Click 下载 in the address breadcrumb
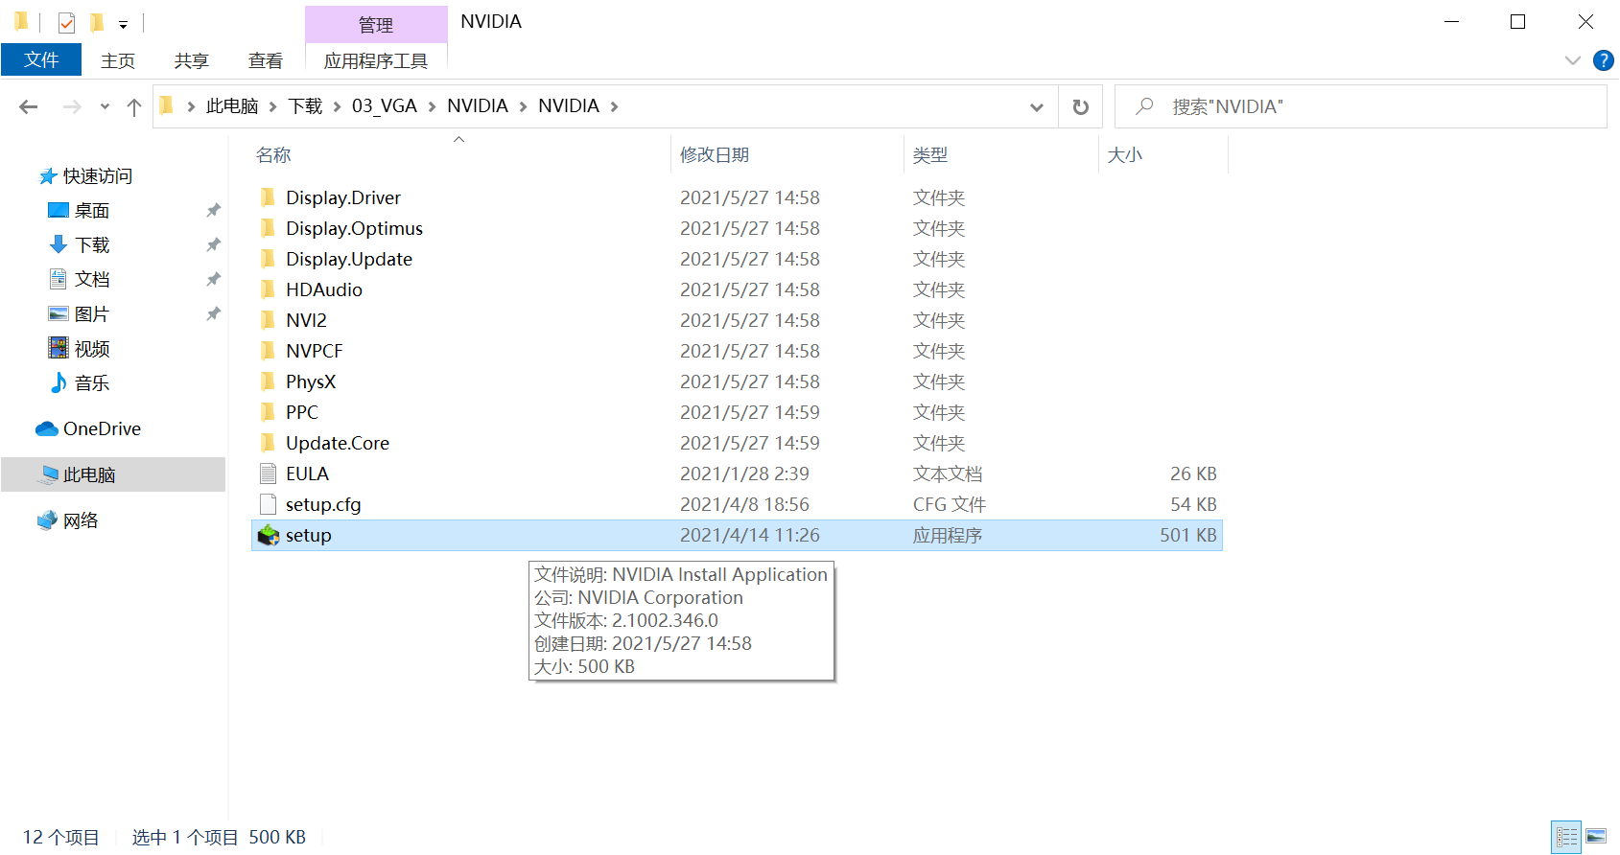 tap(305, 106)
